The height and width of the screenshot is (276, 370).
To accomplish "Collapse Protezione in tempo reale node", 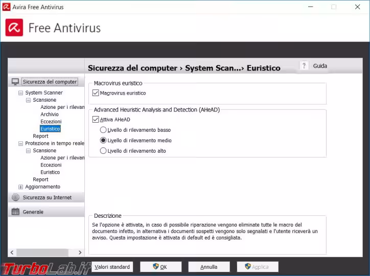I will click(x=21, y=144).
